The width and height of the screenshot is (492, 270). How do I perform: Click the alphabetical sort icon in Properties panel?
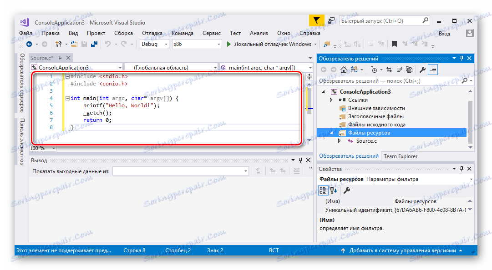coord(334,190)
